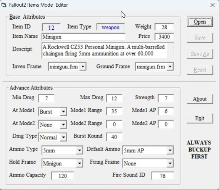Expand the Inven Frame dropdown arrow
This screenshot has width=219, height=190.
click(x=83, y=67)
